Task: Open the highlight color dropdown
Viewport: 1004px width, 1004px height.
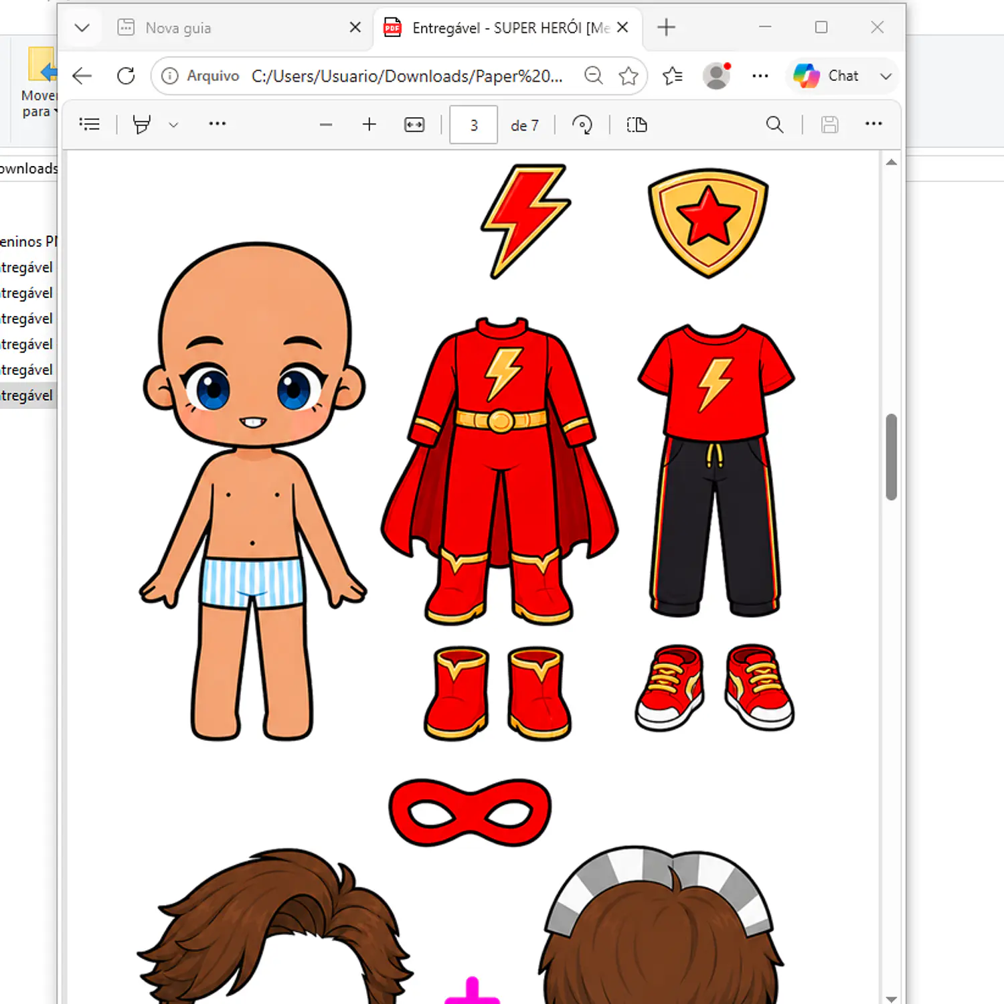Action: tap(173, 124)
